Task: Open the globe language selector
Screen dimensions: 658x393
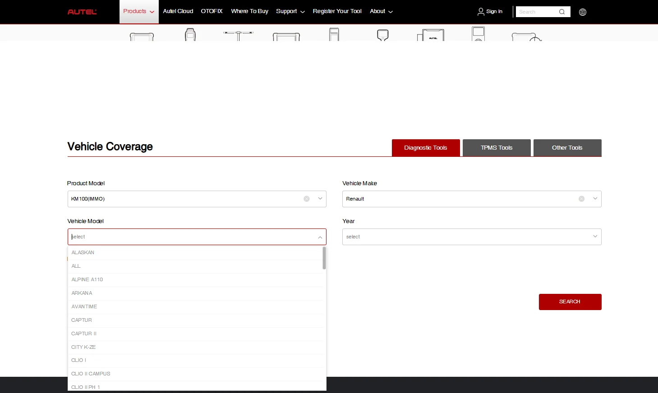Action: point(583,12)
